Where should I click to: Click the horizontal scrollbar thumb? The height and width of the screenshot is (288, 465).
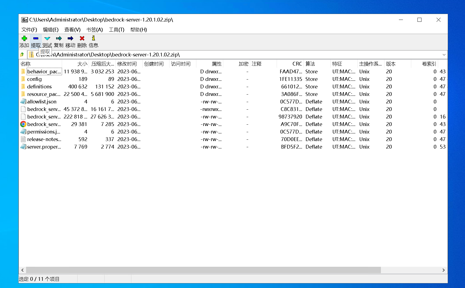tap(203, 270)
